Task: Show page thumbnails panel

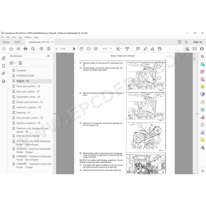Action: (x=4, y=58)
